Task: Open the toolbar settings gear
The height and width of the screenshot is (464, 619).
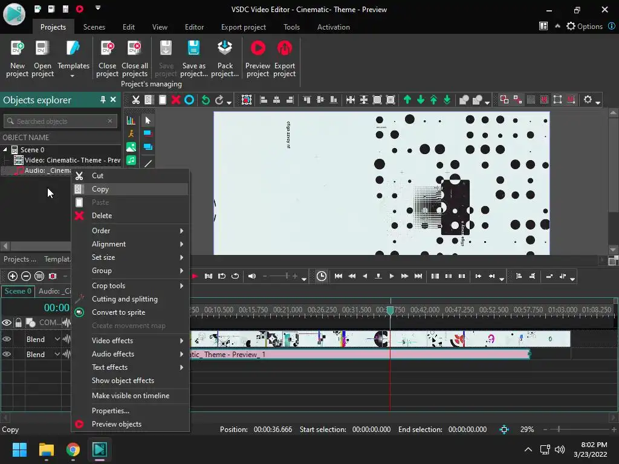Action: click(x=588, y=100)
